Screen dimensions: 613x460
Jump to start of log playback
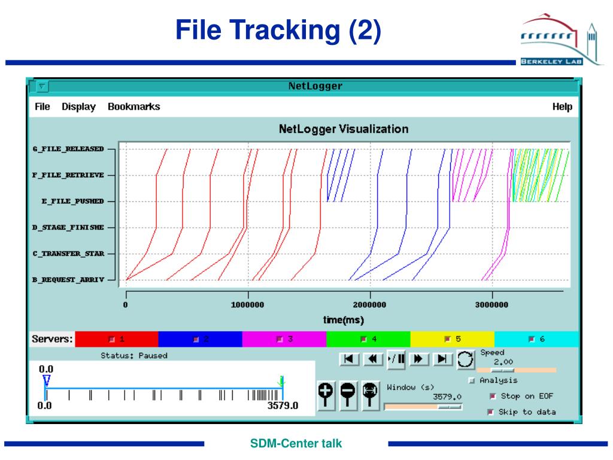[349, 359]
